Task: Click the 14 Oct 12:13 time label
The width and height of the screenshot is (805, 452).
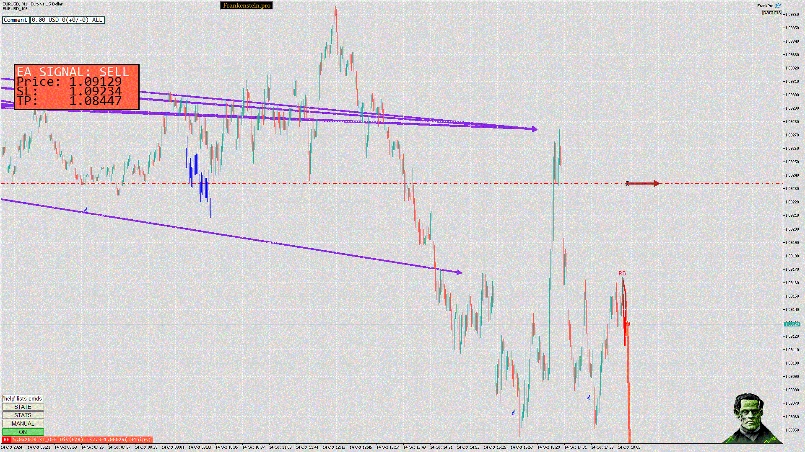Action: [334, 447]
